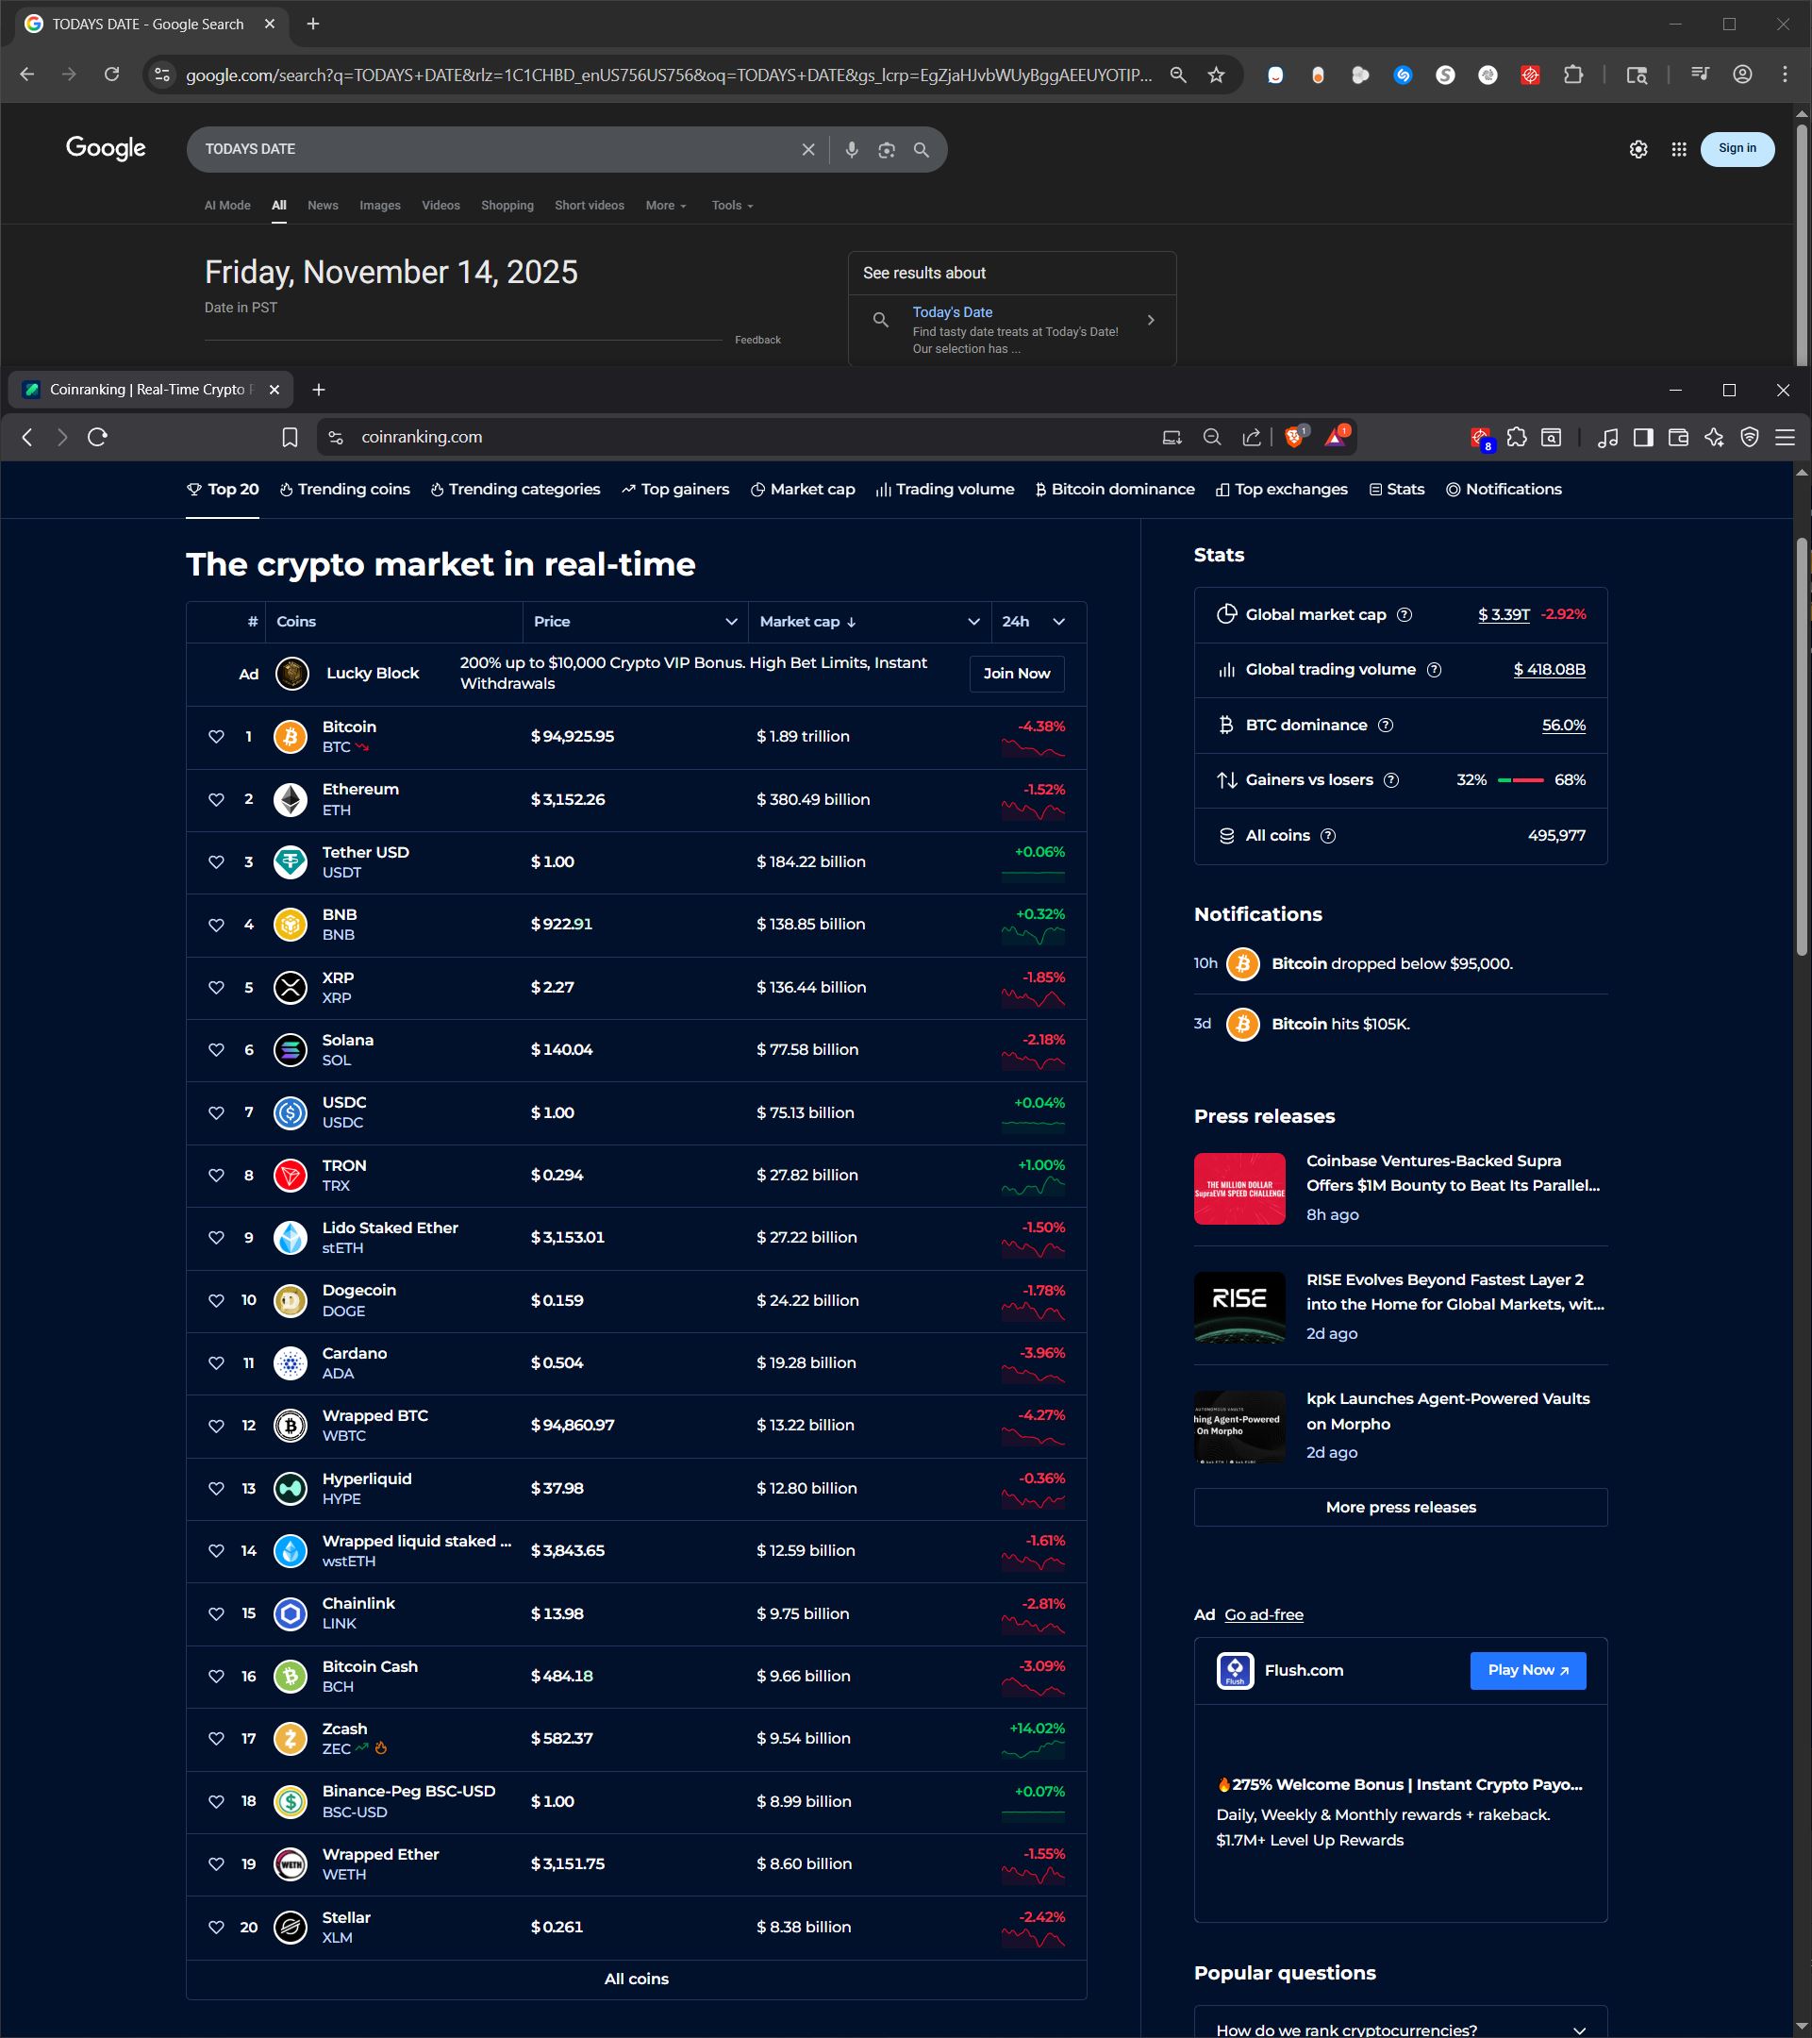Click the More press releases button
The image size is (1812, 2038).
pos(1400,1507)
